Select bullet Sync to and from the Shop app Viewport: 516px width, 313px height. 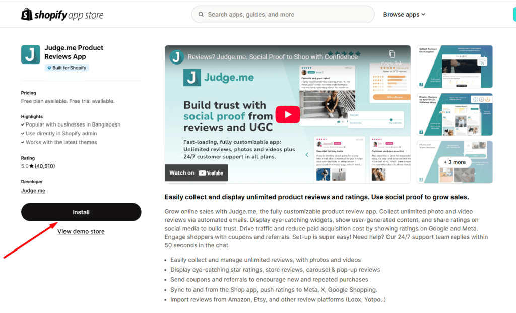(274, 290)
